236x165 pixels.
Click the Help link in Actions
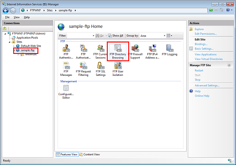pos(198,91)
